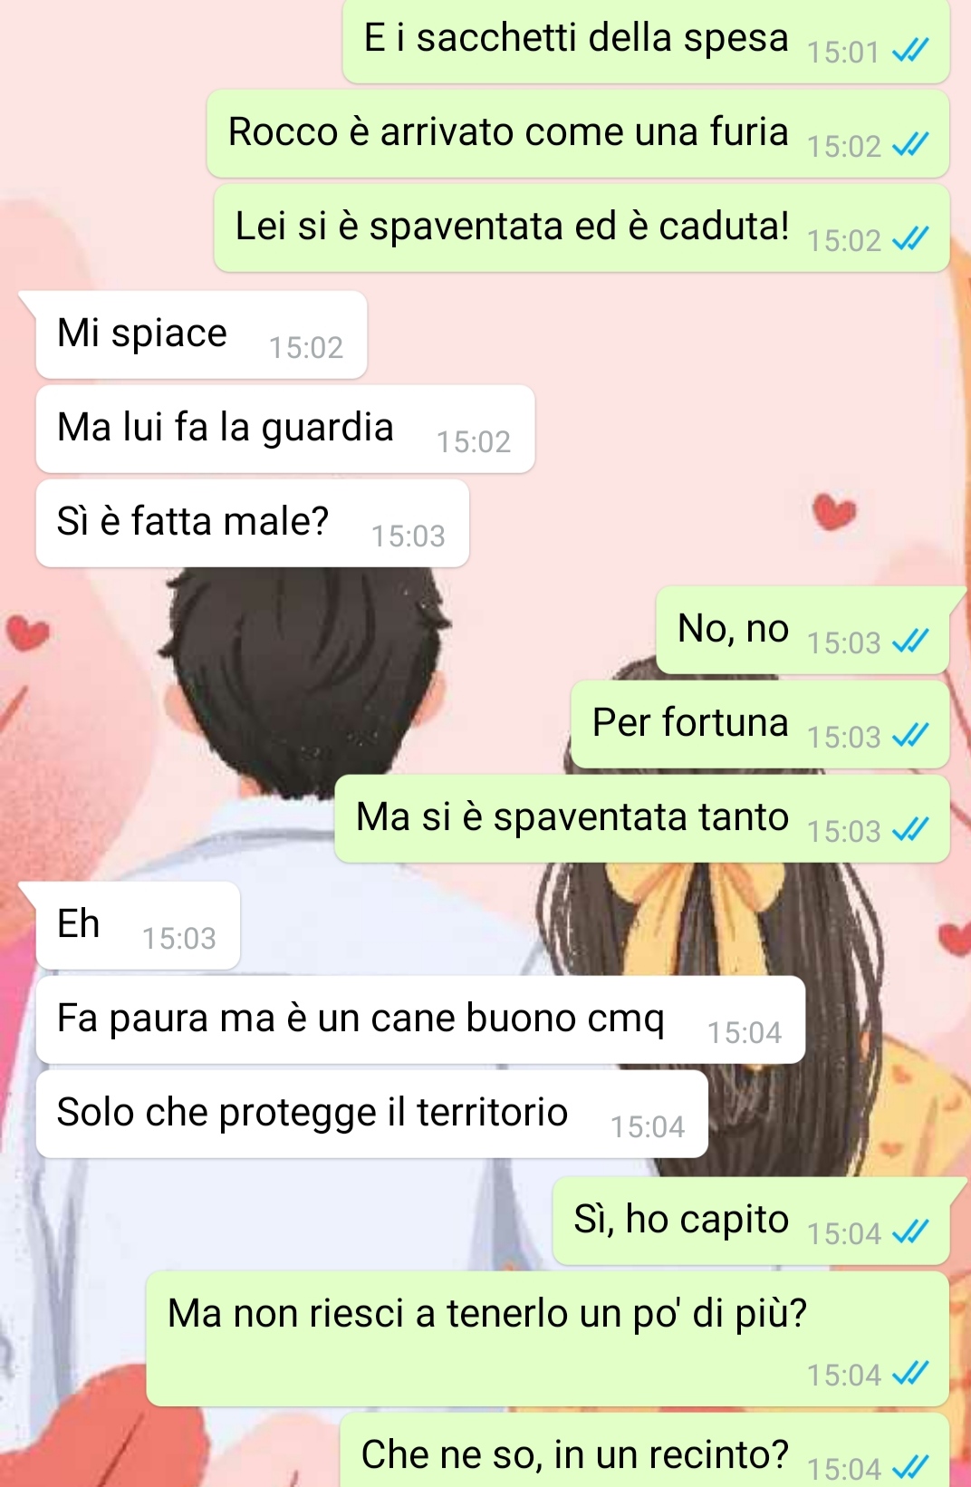The width and height of the screenshot is (971, 1487).
Task: Tap the 15:03 timestamp on 'Sì è fatta male?'
Action: 409,536
